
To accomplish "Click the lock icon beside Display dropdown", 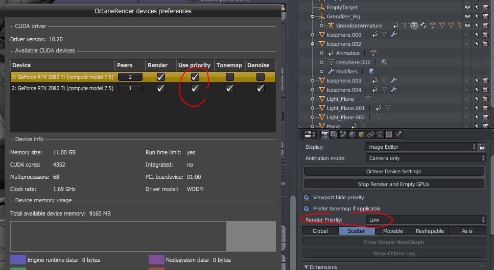I will pyautogui.click(x=481, y=147).
